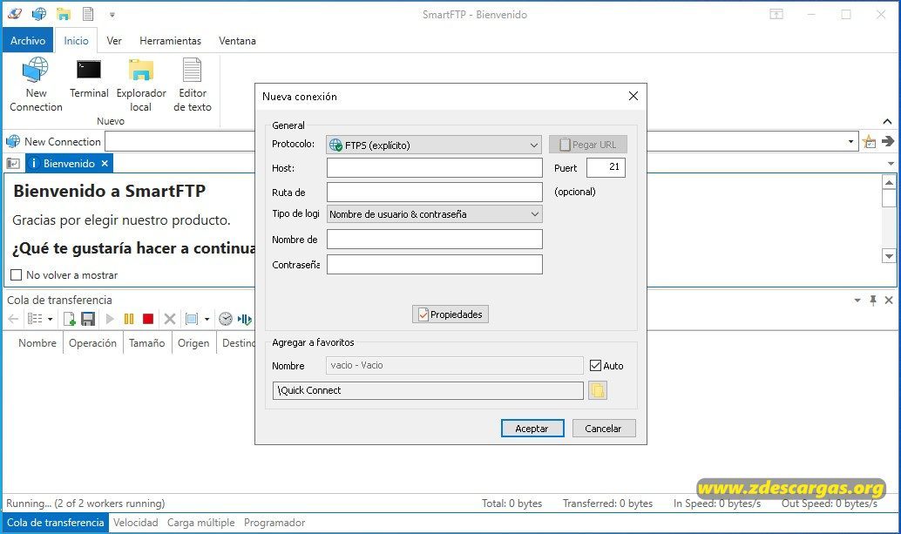This screenshot has height=534, width=901.
Task: Open the Herramientas ribbon tab
Action: pyautogui.click(x=170, y=41)
